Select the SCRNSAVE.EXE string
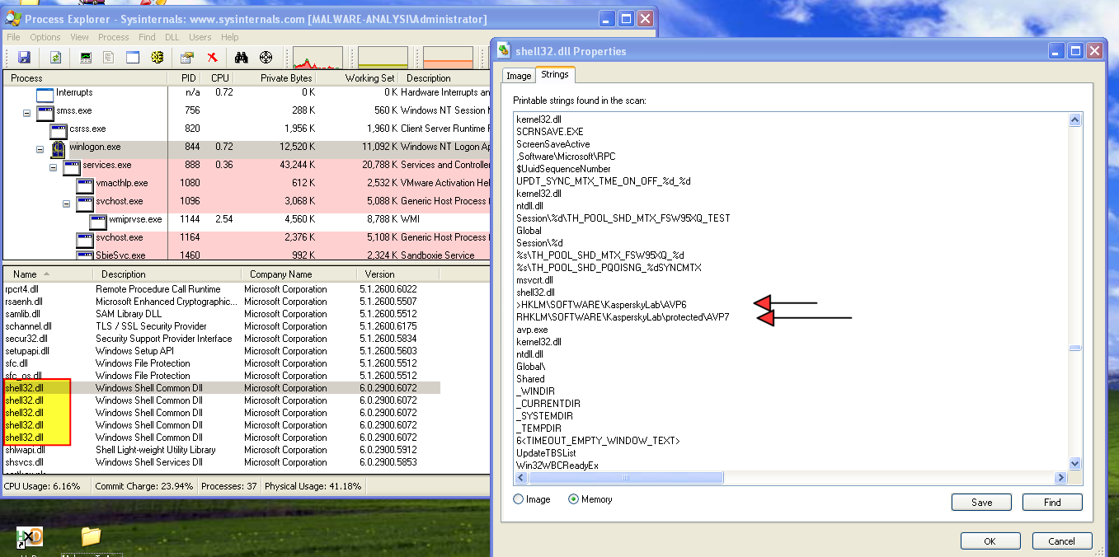 550,132
